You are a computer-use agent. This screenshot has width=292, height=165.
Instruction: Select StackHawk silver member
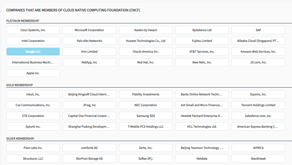pos(258,158)
